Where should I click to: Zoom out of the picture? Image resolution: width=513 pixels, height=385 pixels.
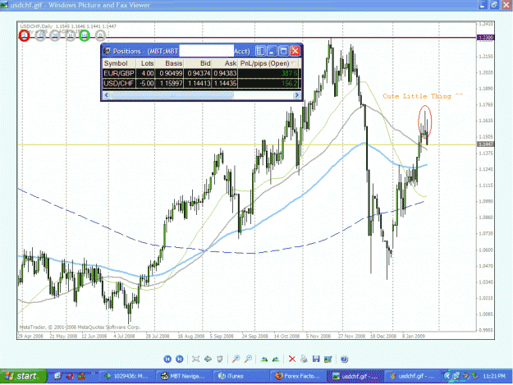pyautogui.click(x=248, y=359)
